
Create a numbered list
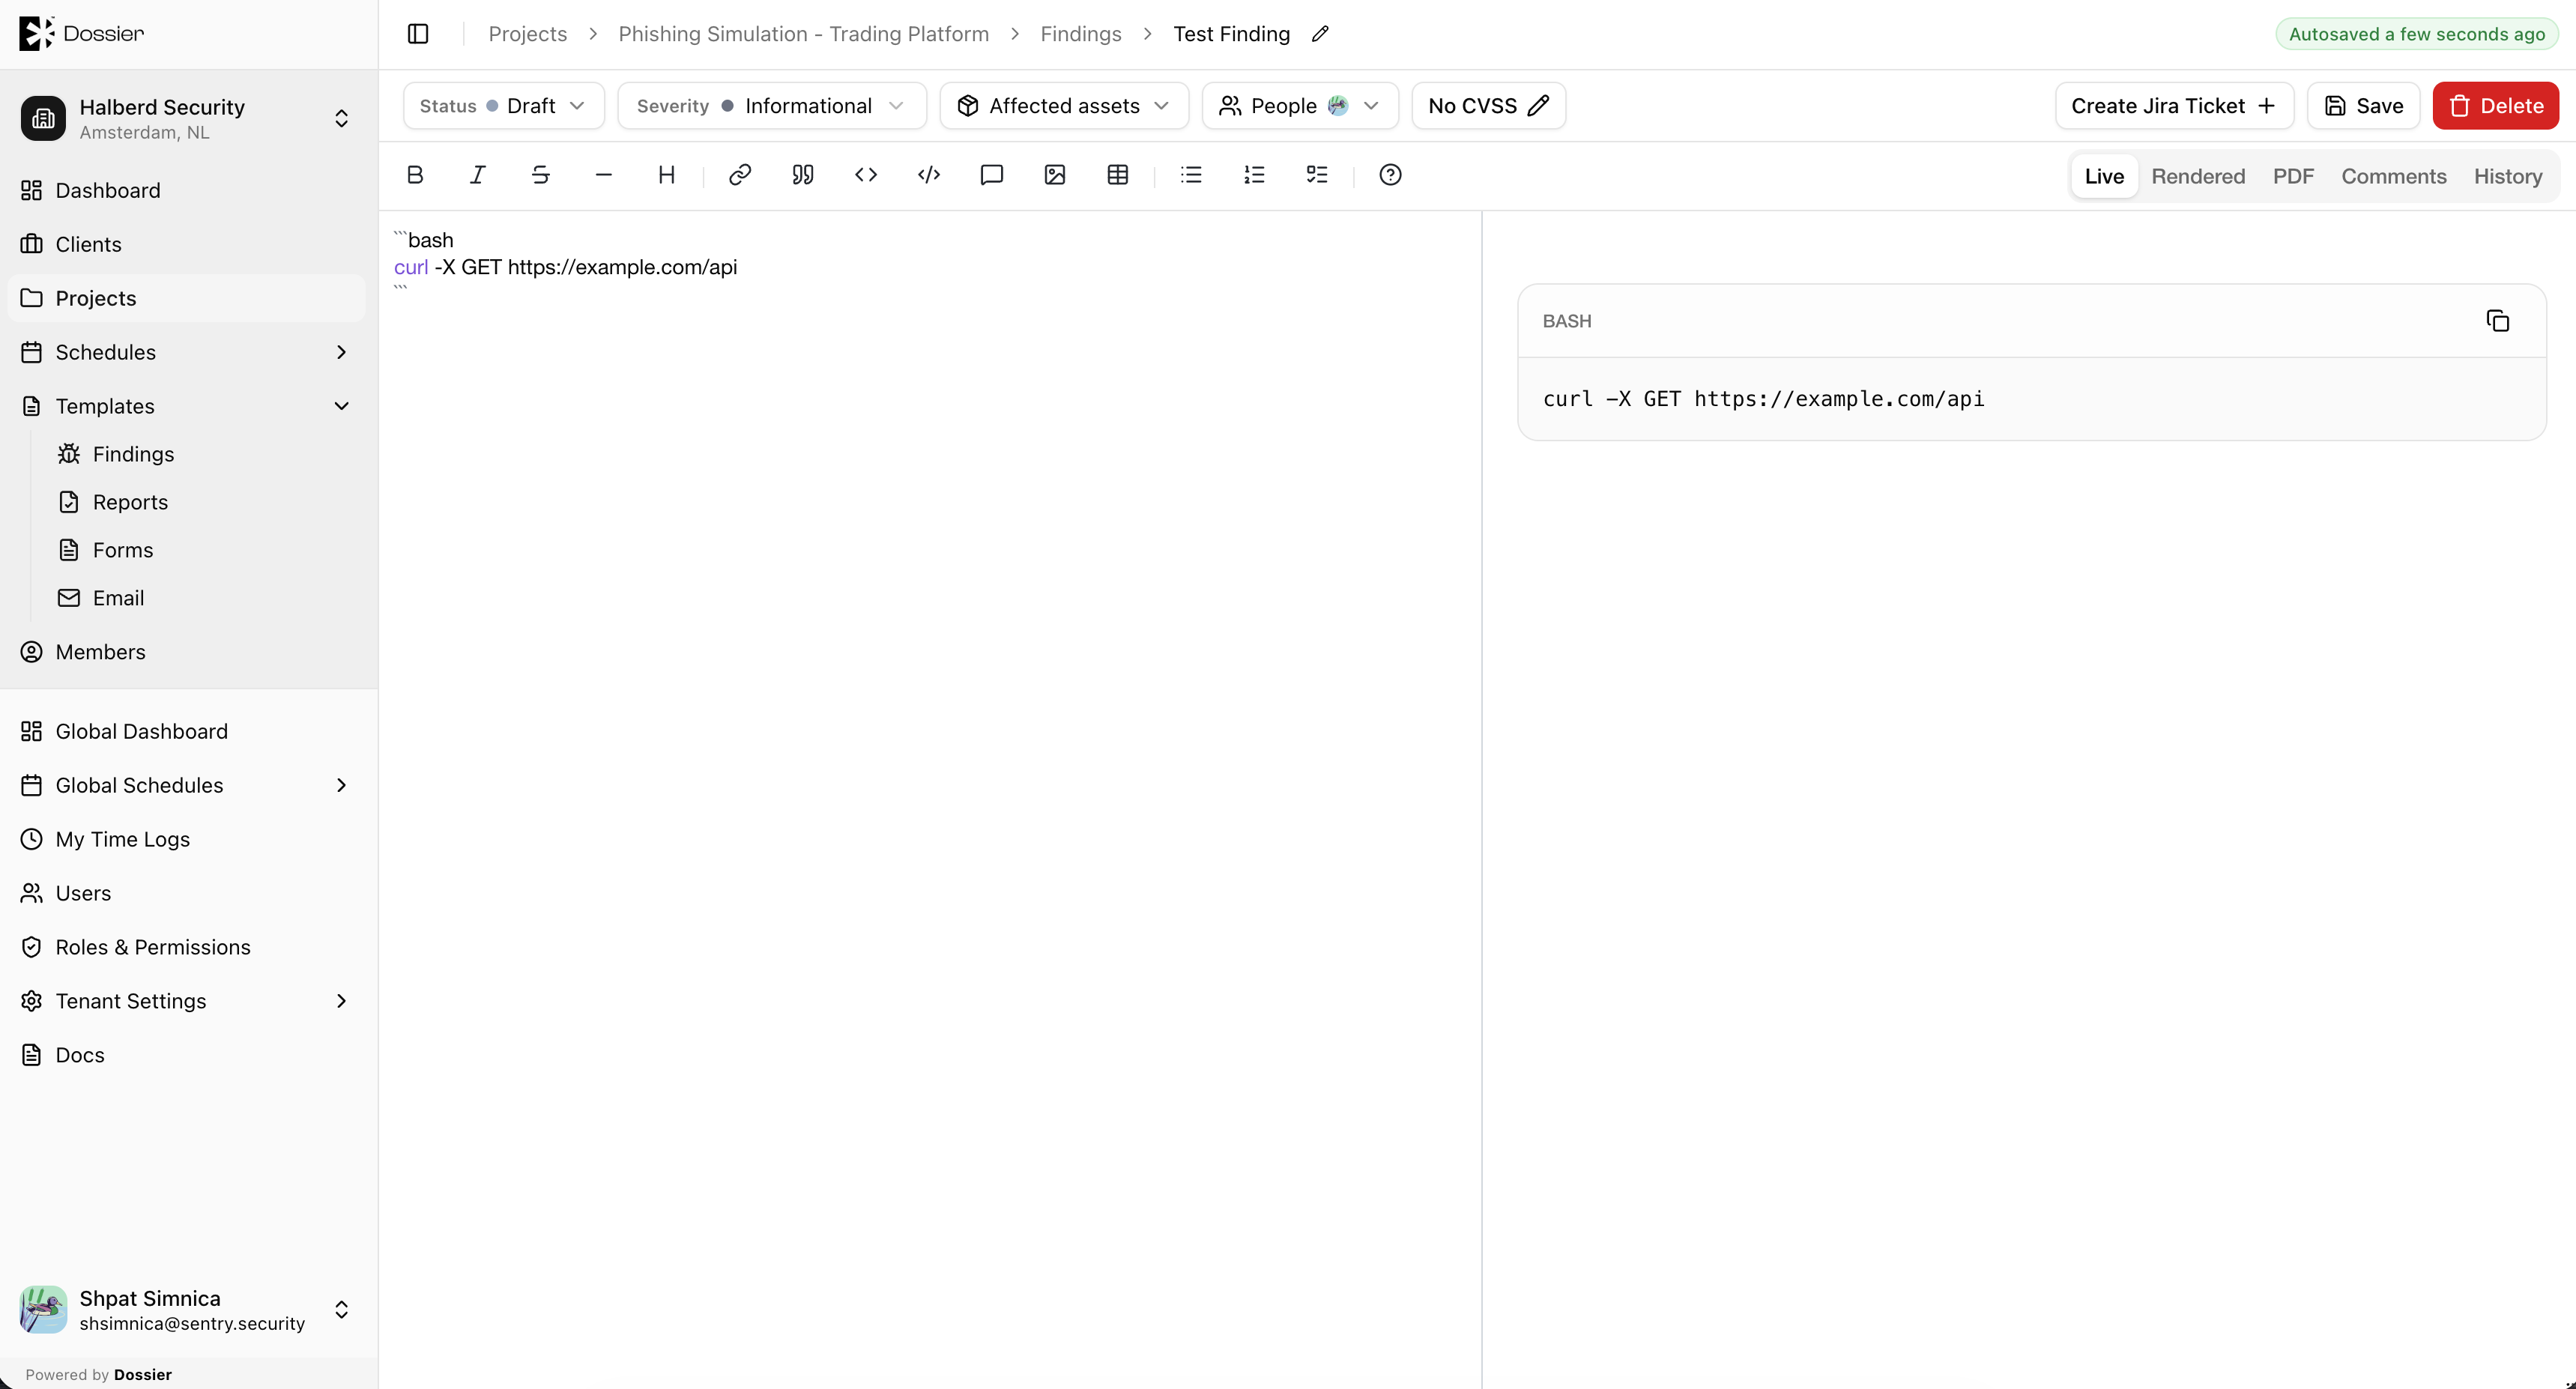point(1254,175)
